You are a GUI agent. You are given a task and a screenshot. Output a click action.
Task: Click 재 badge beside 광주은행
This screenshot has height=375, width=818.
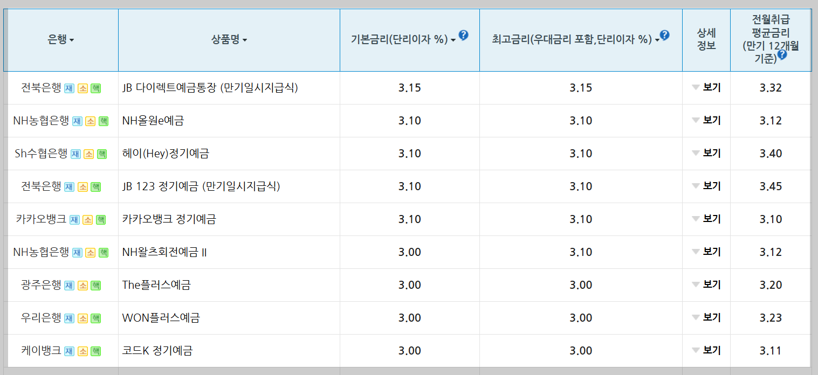click(x=69, y=286)
